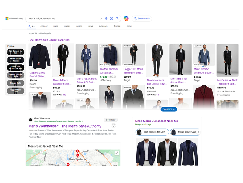Click the $79.99 Stafford sale price
This screenshot has height=183, width=243.
point(104,77)
